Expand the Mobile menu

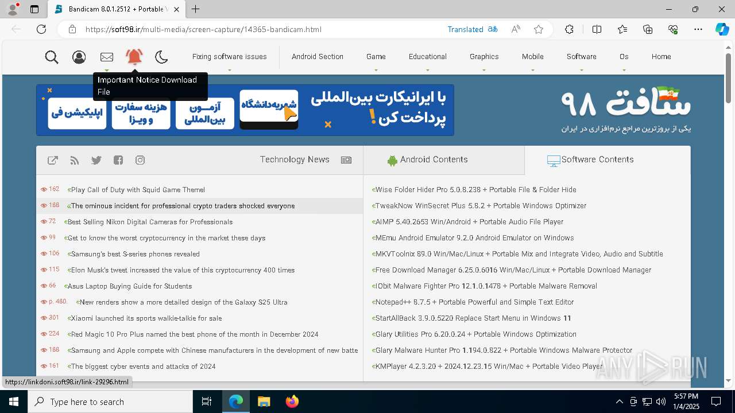(533, 57)
